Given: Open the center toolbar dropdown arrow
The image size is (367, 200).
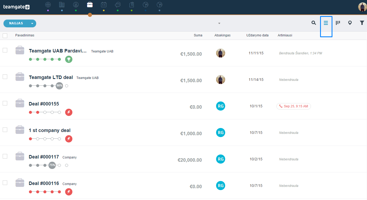Looking at the screenshot, I should pyautogui.click(x=219, y=23).
